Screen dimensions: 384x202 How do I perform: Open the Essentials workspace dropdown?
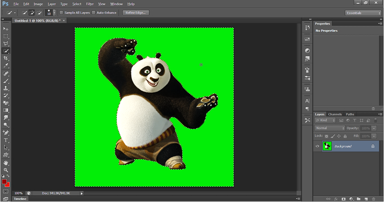tap(363, 13)
